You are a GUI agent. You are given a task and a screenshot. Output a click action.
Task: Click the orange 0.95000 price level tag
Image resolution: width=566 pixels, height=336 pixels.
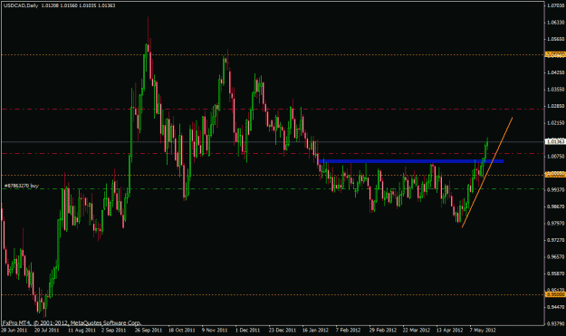click(555, 295)
